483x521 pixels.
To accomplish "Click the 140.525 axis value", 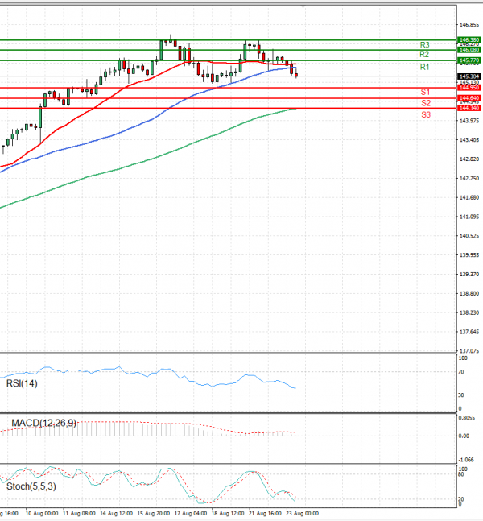I will coord(469,236).
